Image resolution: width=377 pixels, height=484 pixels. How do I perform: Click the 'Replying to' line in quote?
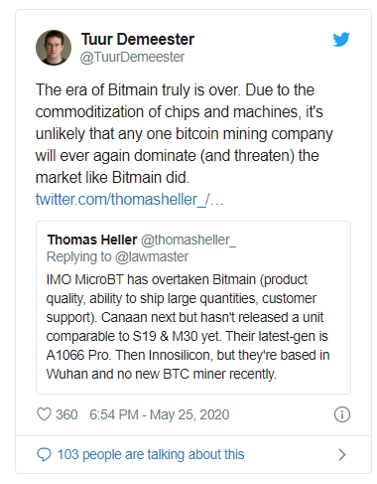pyautogui.click(x=117, y=256)
